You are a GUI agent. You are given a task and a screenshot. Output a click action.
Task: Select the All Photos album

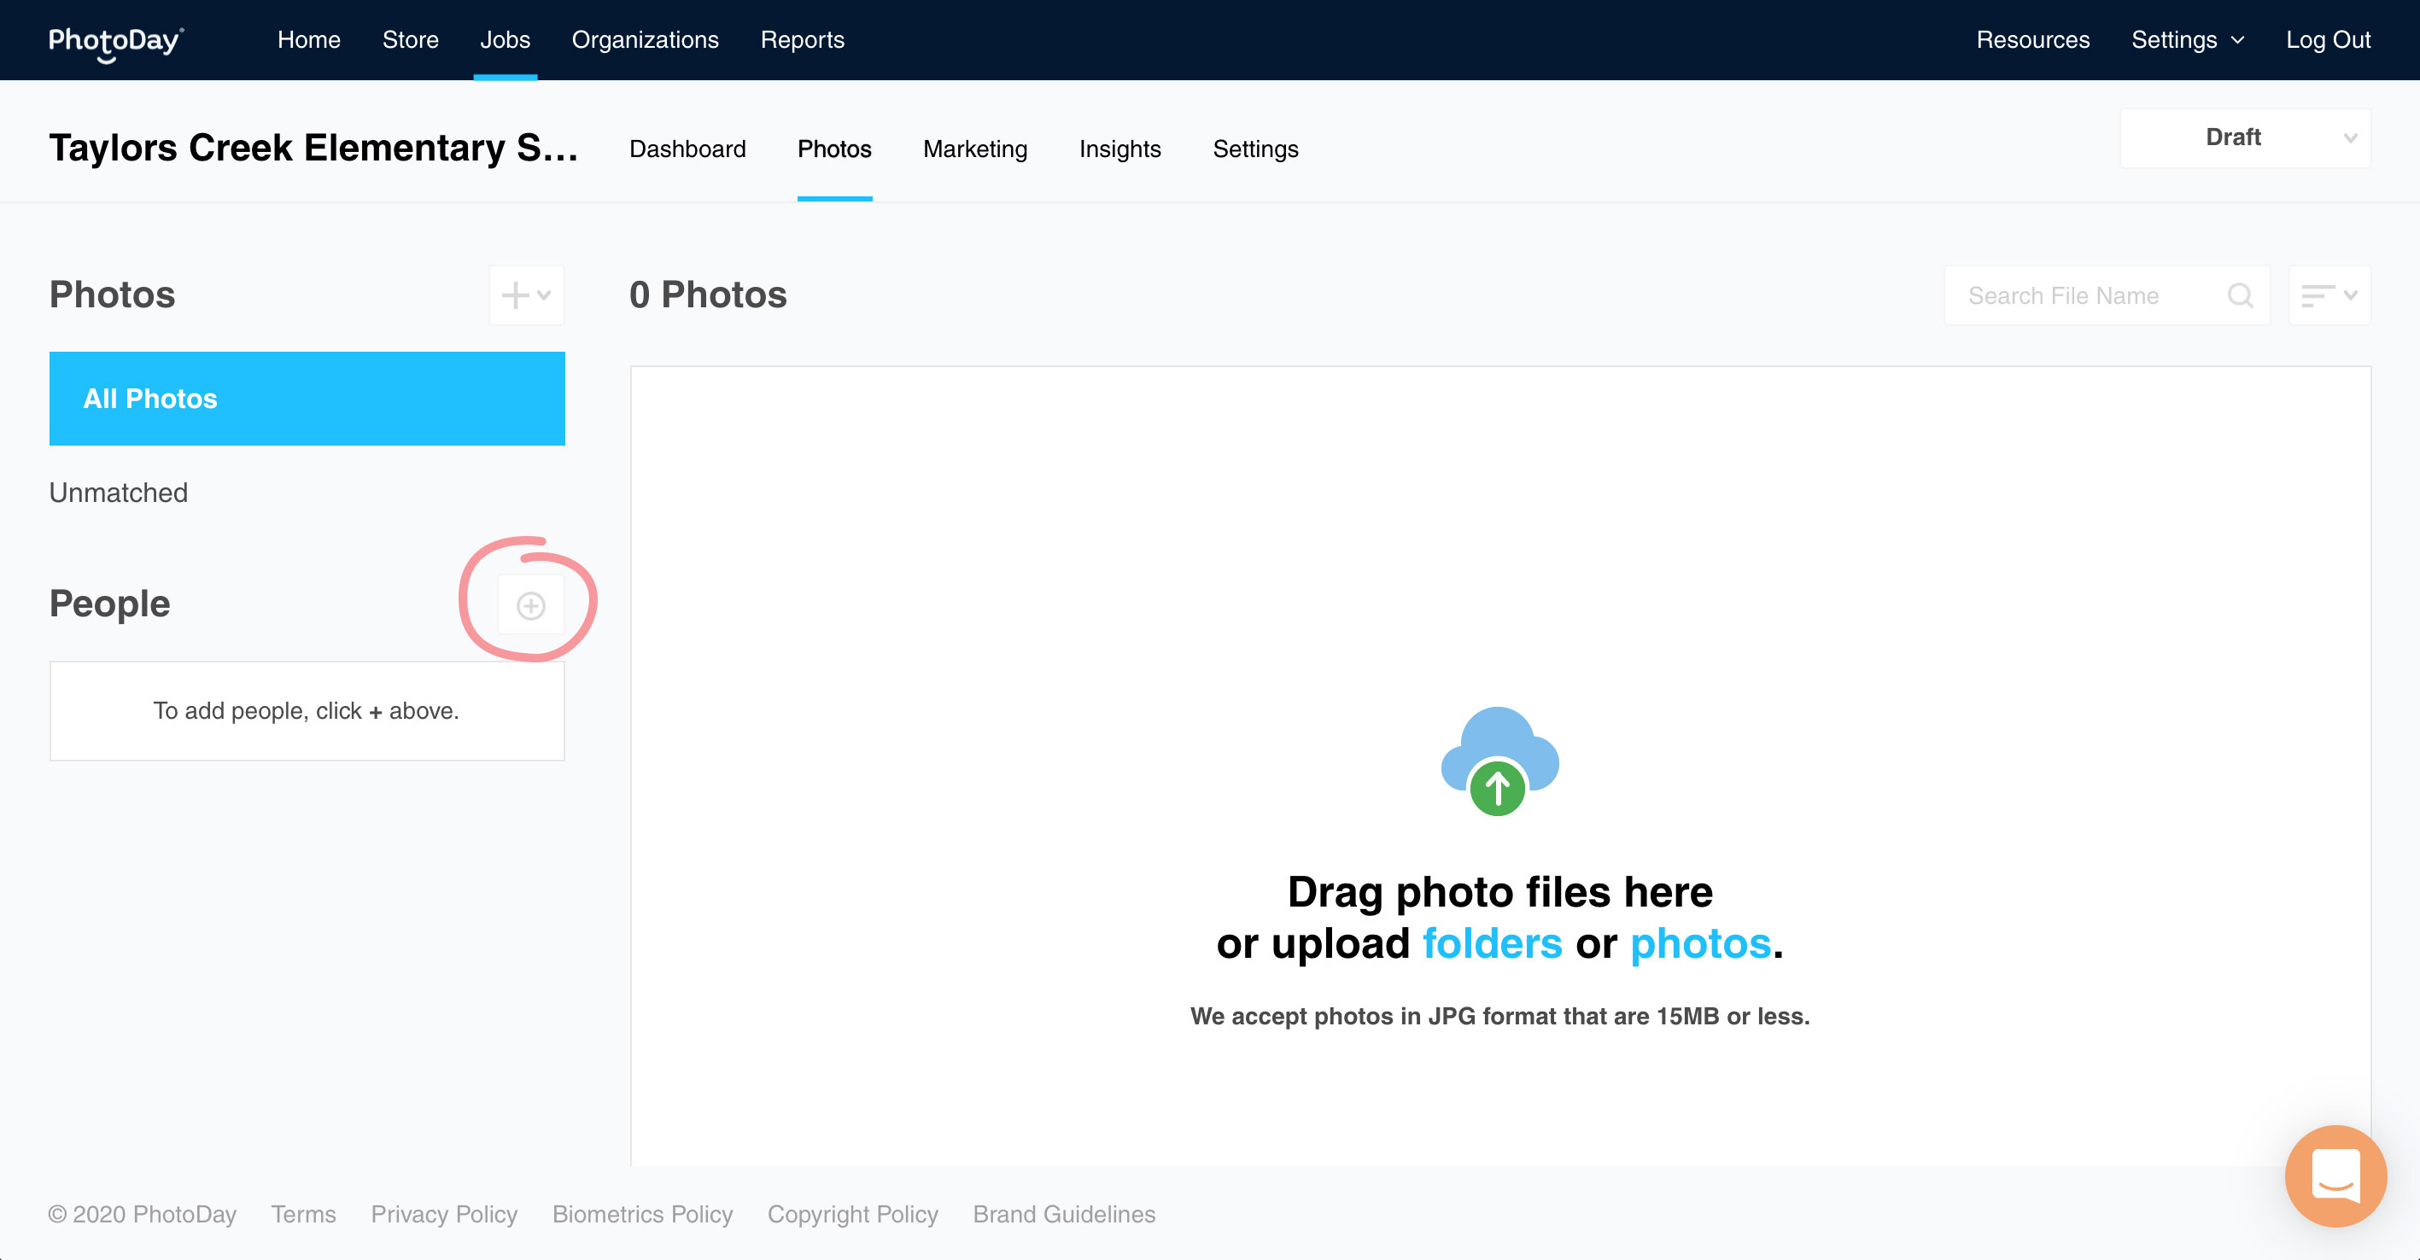[x=307, y=399]
